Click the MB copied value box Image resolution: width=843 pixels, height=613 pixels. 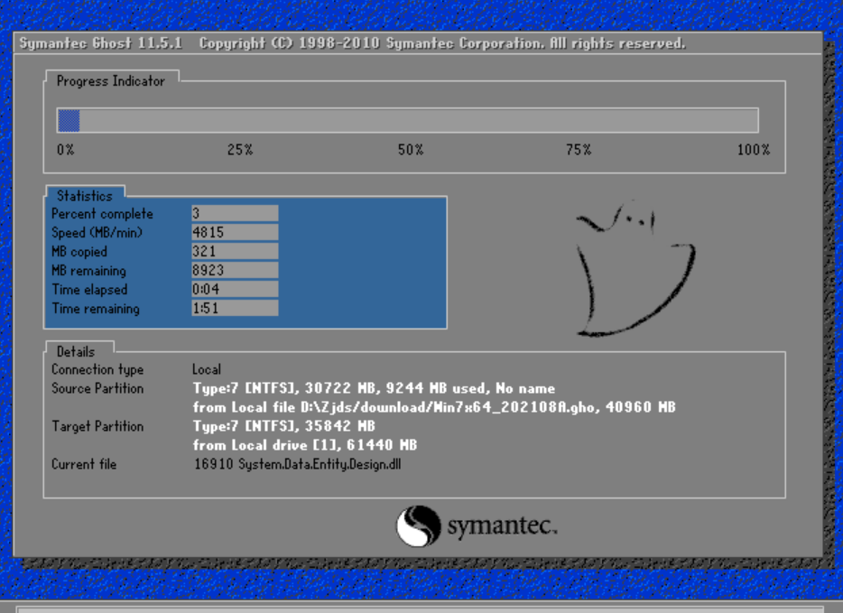pos(235,252)
